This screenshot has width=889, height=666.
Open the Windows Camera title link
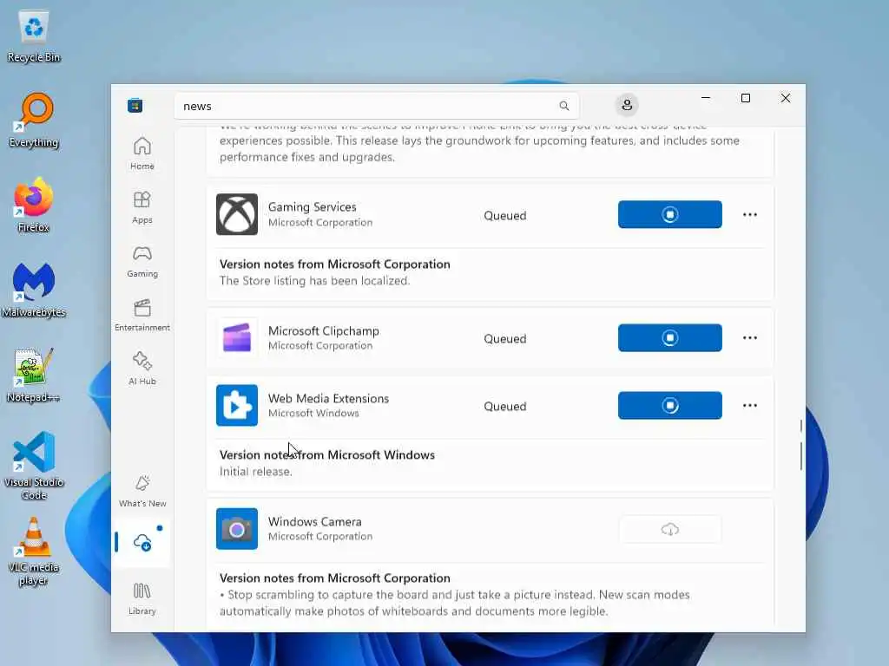pos(314,521)
